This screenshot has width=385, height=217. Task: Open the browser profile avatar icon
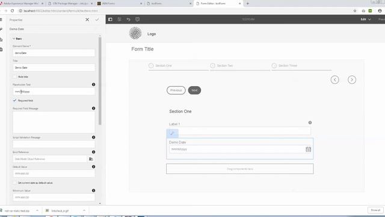pos(380,11)
